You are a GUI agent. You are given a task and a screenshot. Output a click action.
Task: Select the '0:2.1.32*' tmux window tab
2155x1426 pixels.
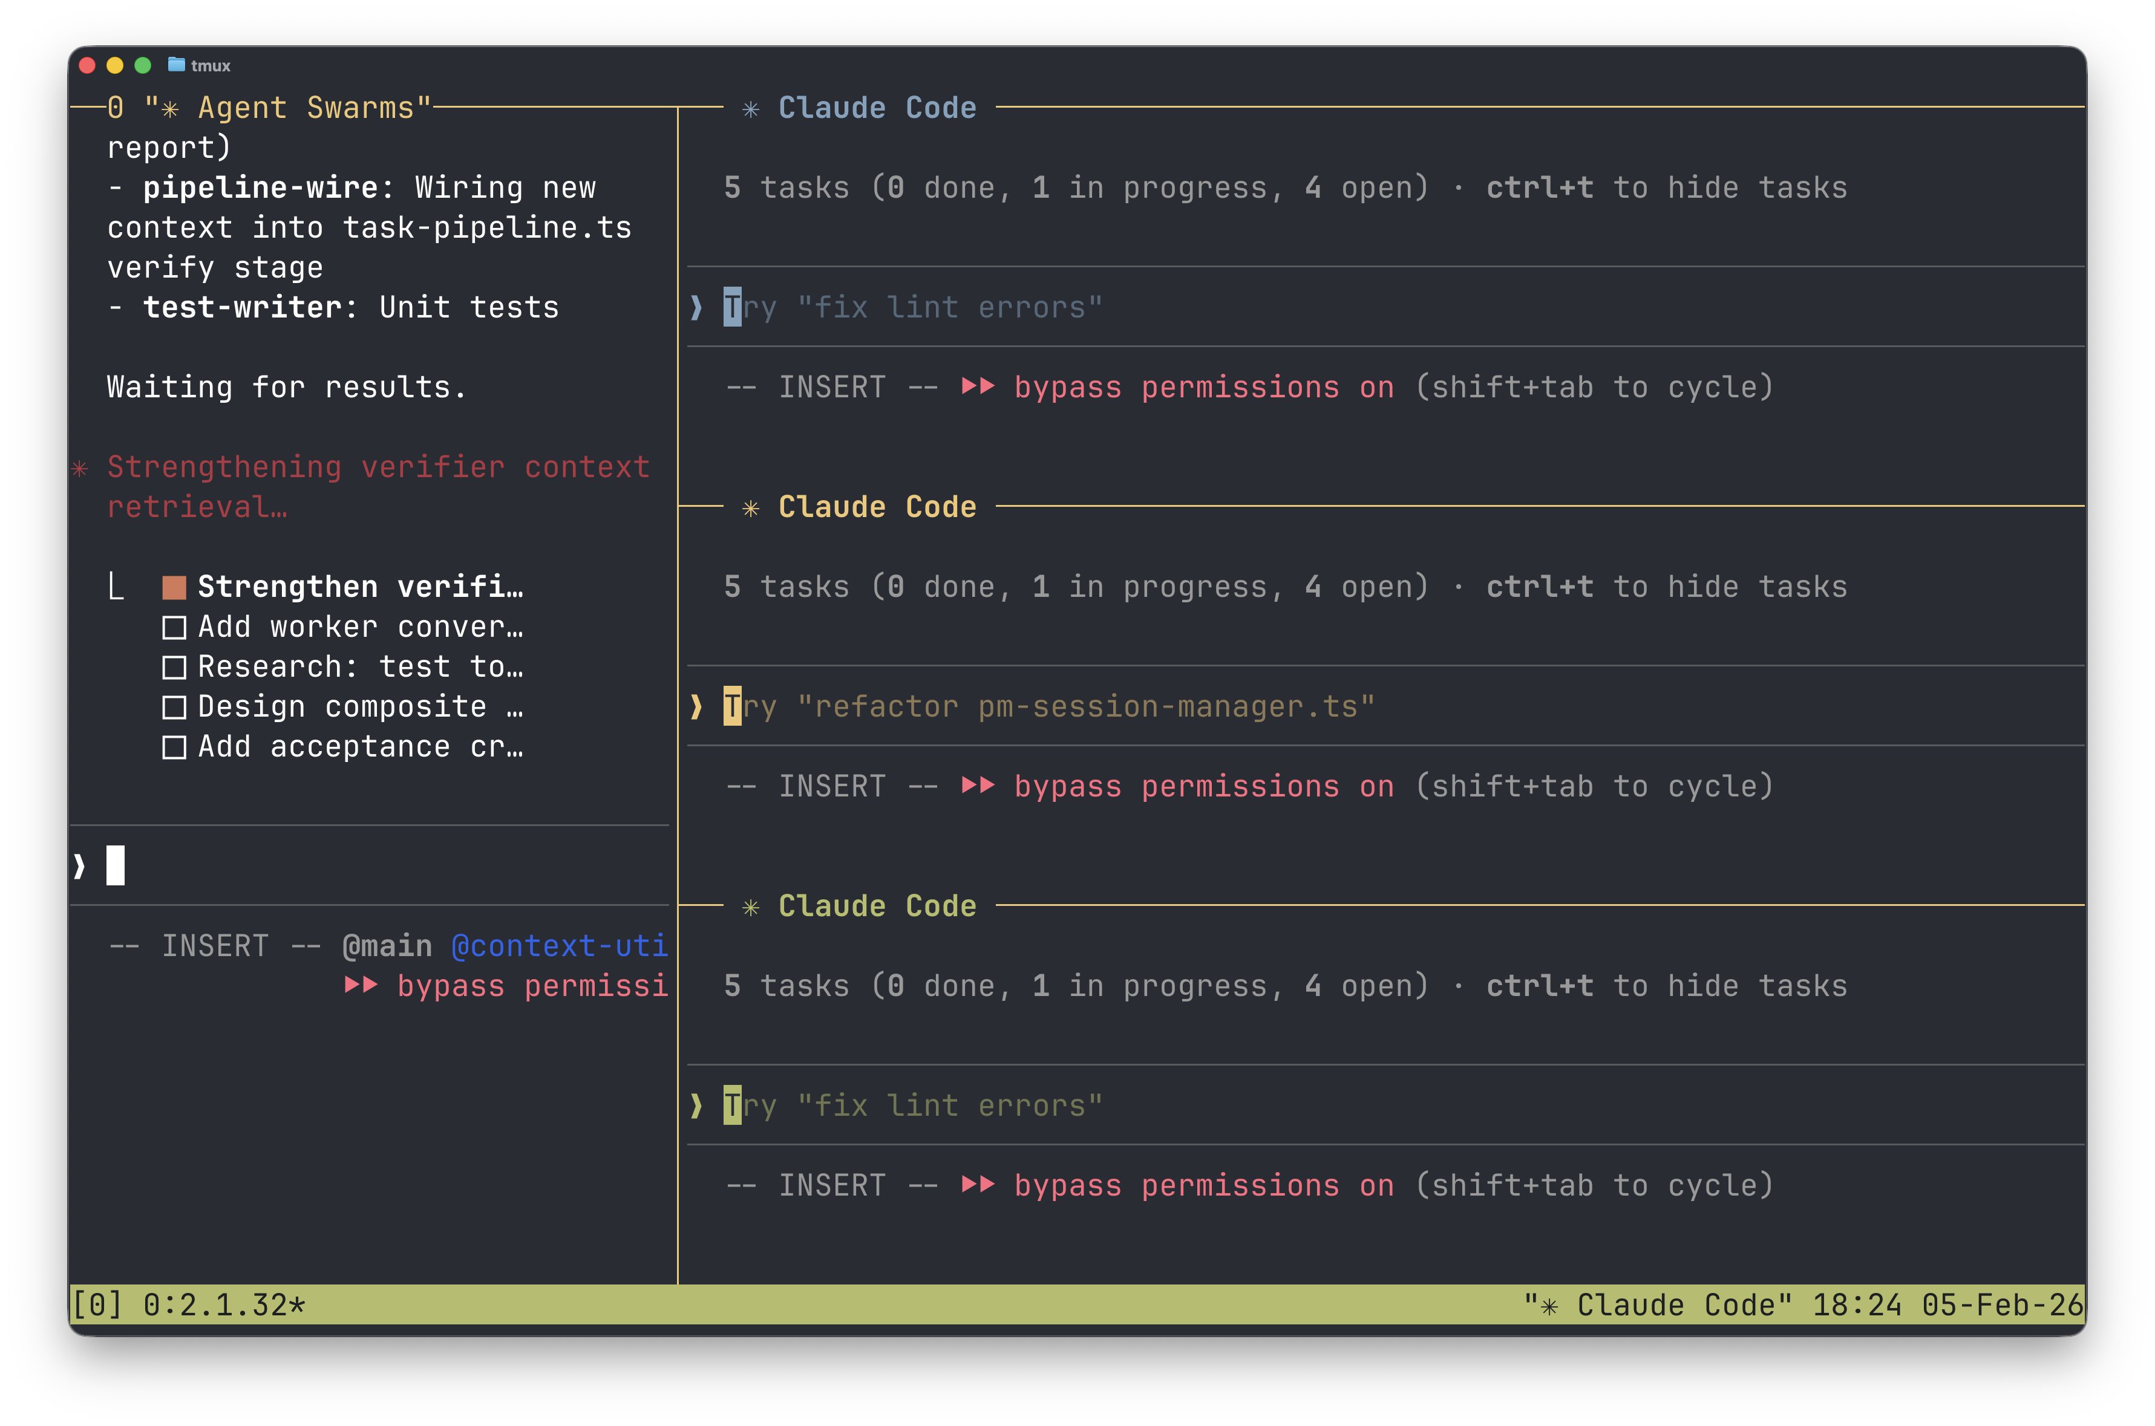(224, 1305)
